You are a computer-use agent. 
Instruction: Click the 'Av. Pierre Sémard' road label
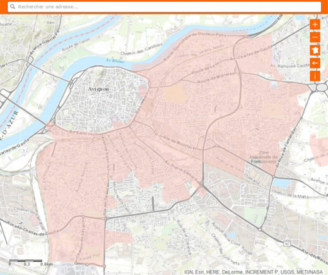181,171
